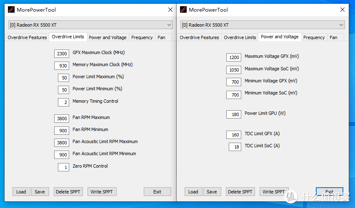355x208 pixels.
Task: Click Load button in right window
Action: [x=193, y=192]
